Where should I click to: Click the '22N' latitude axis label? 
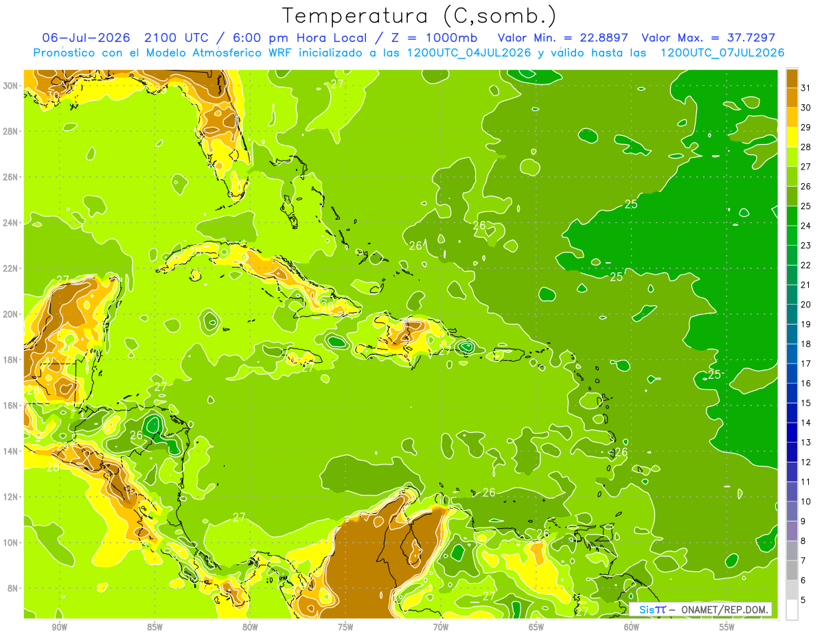pyautogui.click(x=12, y=268)
